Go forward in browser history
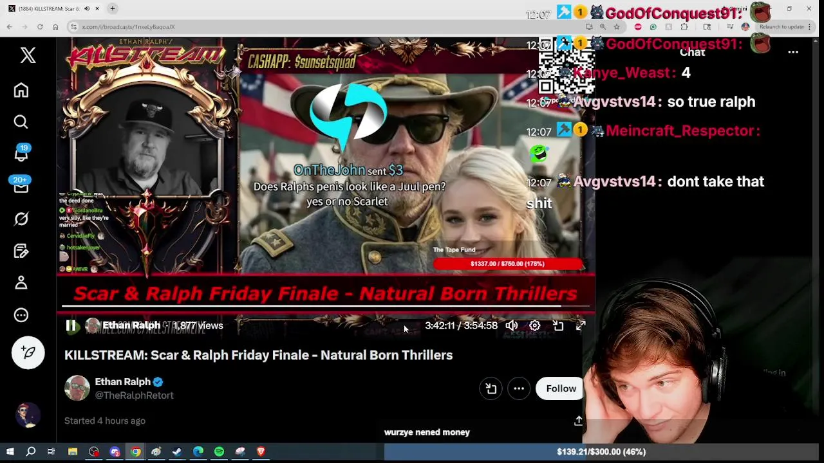824x463 pixels. (24, 27)
